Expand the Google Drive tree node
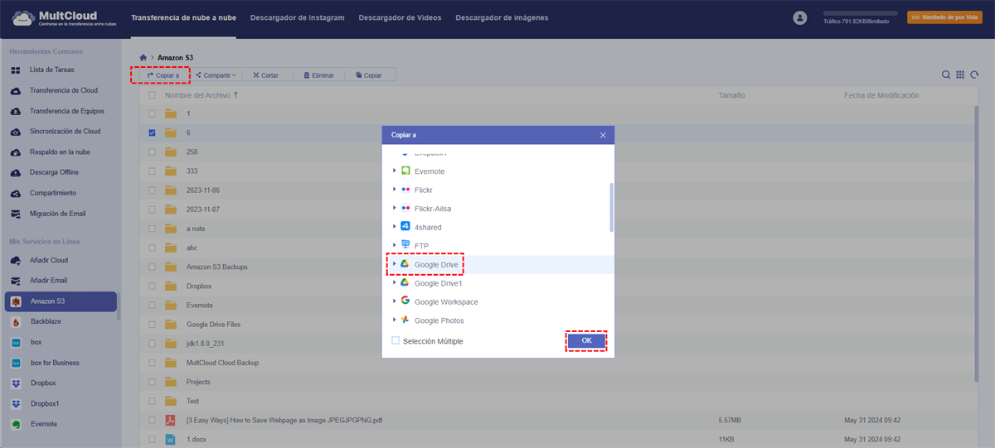 point(395,264)
